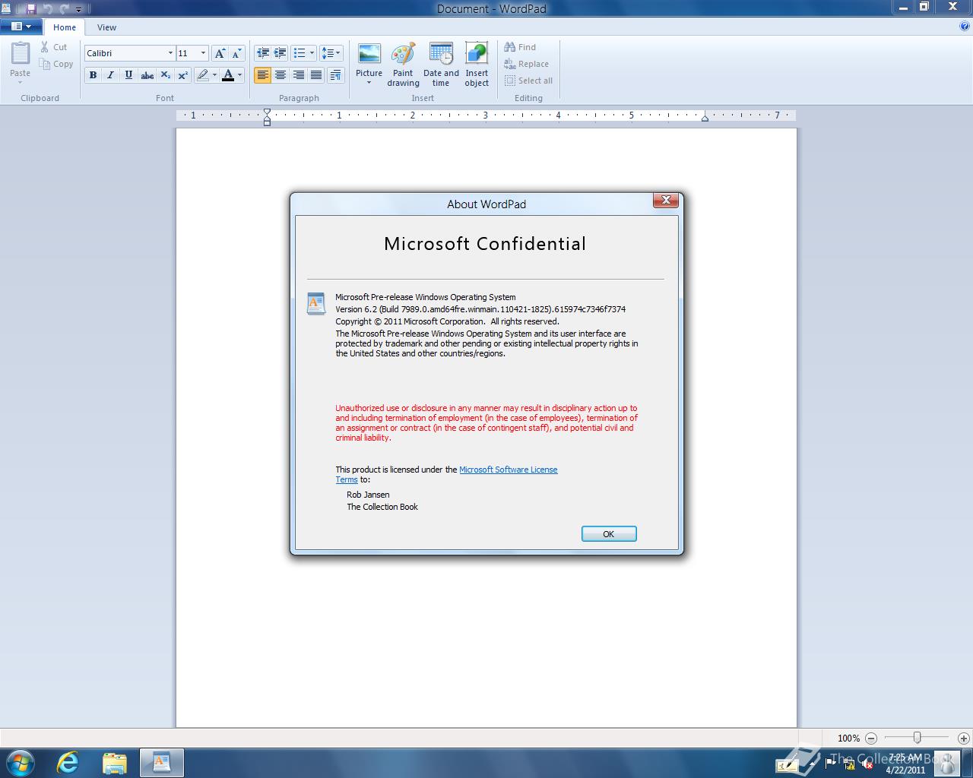Click the zoom out minus button
This screenshot has width=973, height=778.
pyautogui.click(x=871, y=738)
